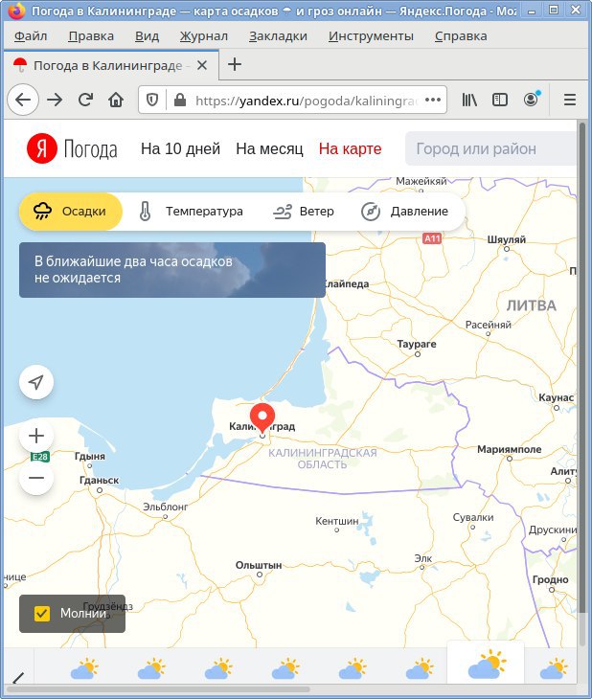Toggle the Молнии lightning checkbox
The image size is (592, 699).
coord(42,614)
